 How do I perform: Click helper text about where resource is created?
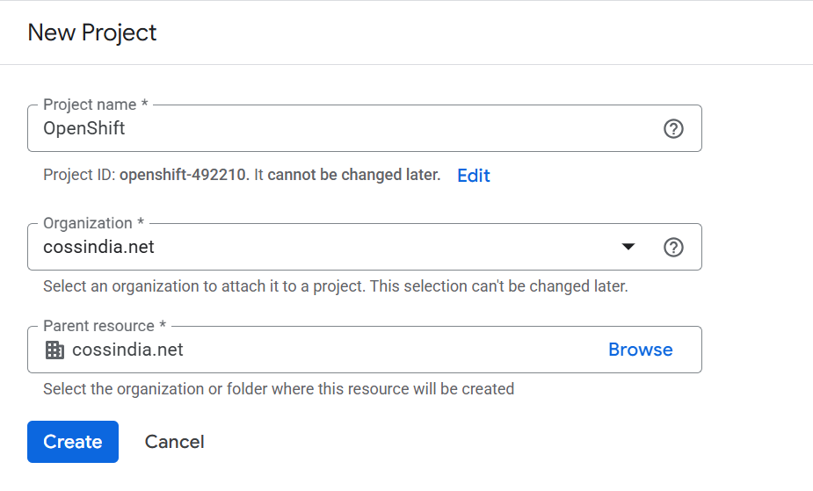point(278,388)
